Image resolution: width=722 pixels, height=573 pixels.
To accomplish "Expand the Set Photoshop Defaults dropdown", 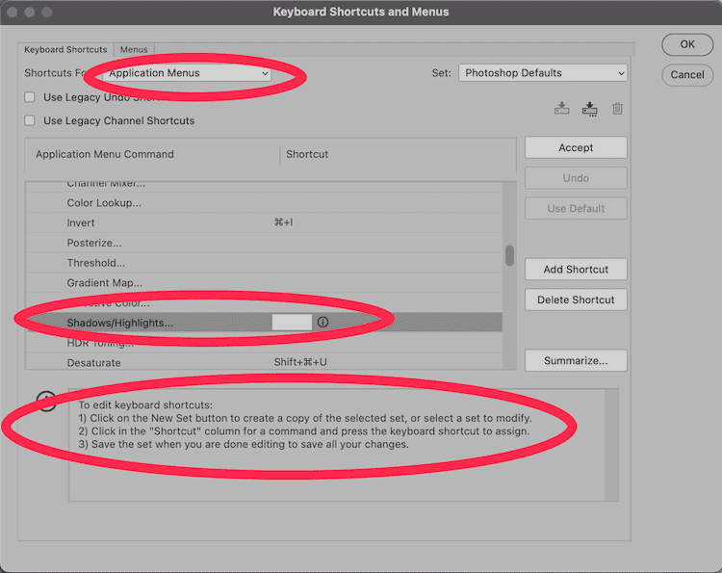I will coord(542,73).
